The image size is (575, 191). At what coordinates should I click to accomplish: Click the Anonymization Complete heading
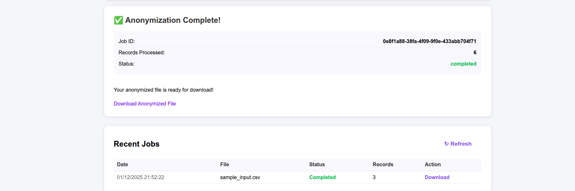(x=173, y=20)
